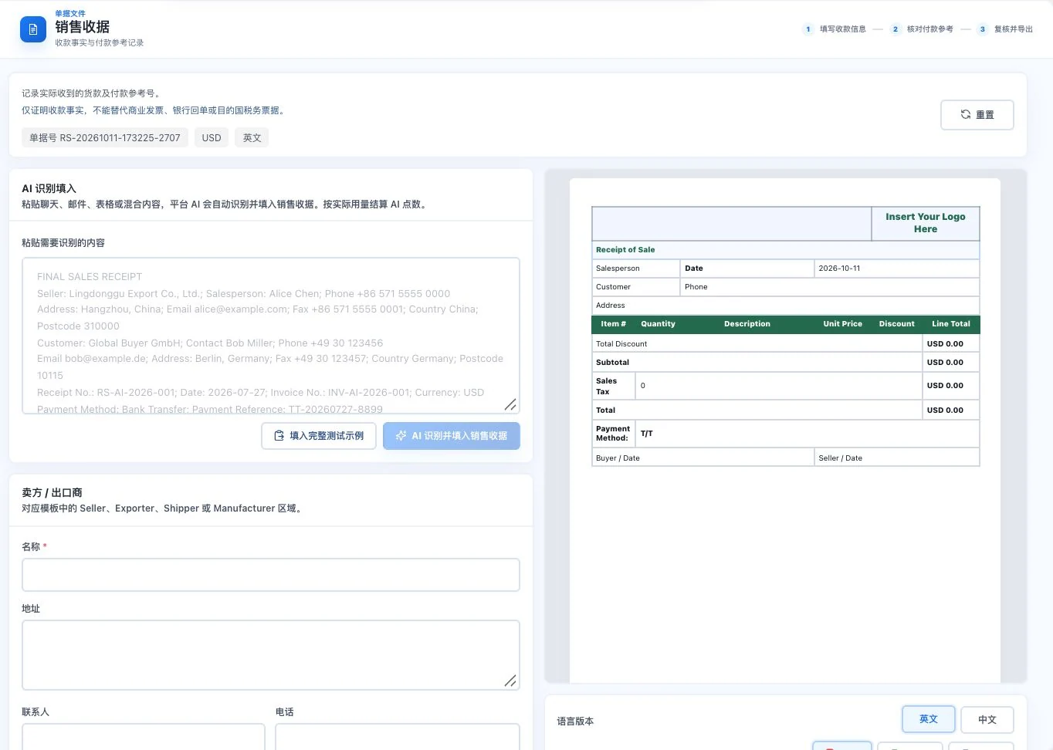
Task: Click the Description column header in preview
Action: click(x=747, y=324)
